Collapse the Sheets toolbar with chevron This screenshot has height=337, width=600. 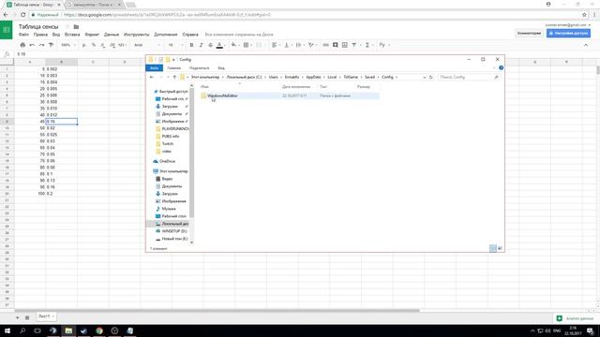coord(586,45)
